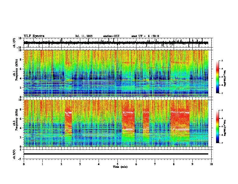This screenshot has height=184, width=238.
Task: Click the "-5" tick on ch.3(V) axis
Action: pos(20,159)
